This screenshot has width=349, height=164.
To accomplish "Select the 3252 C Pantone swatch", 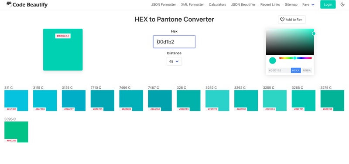I will (x=217, y=100).
